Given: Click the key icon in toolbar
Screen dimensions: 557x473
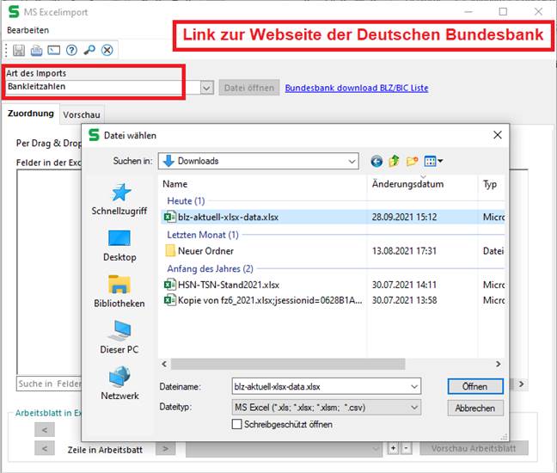Looking at the screenshot, I should point(89,50).
